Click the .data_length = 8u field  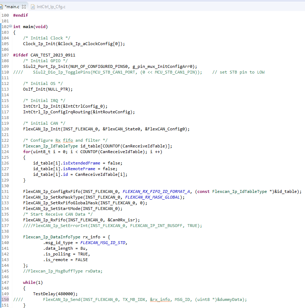[x=65, y=248]
